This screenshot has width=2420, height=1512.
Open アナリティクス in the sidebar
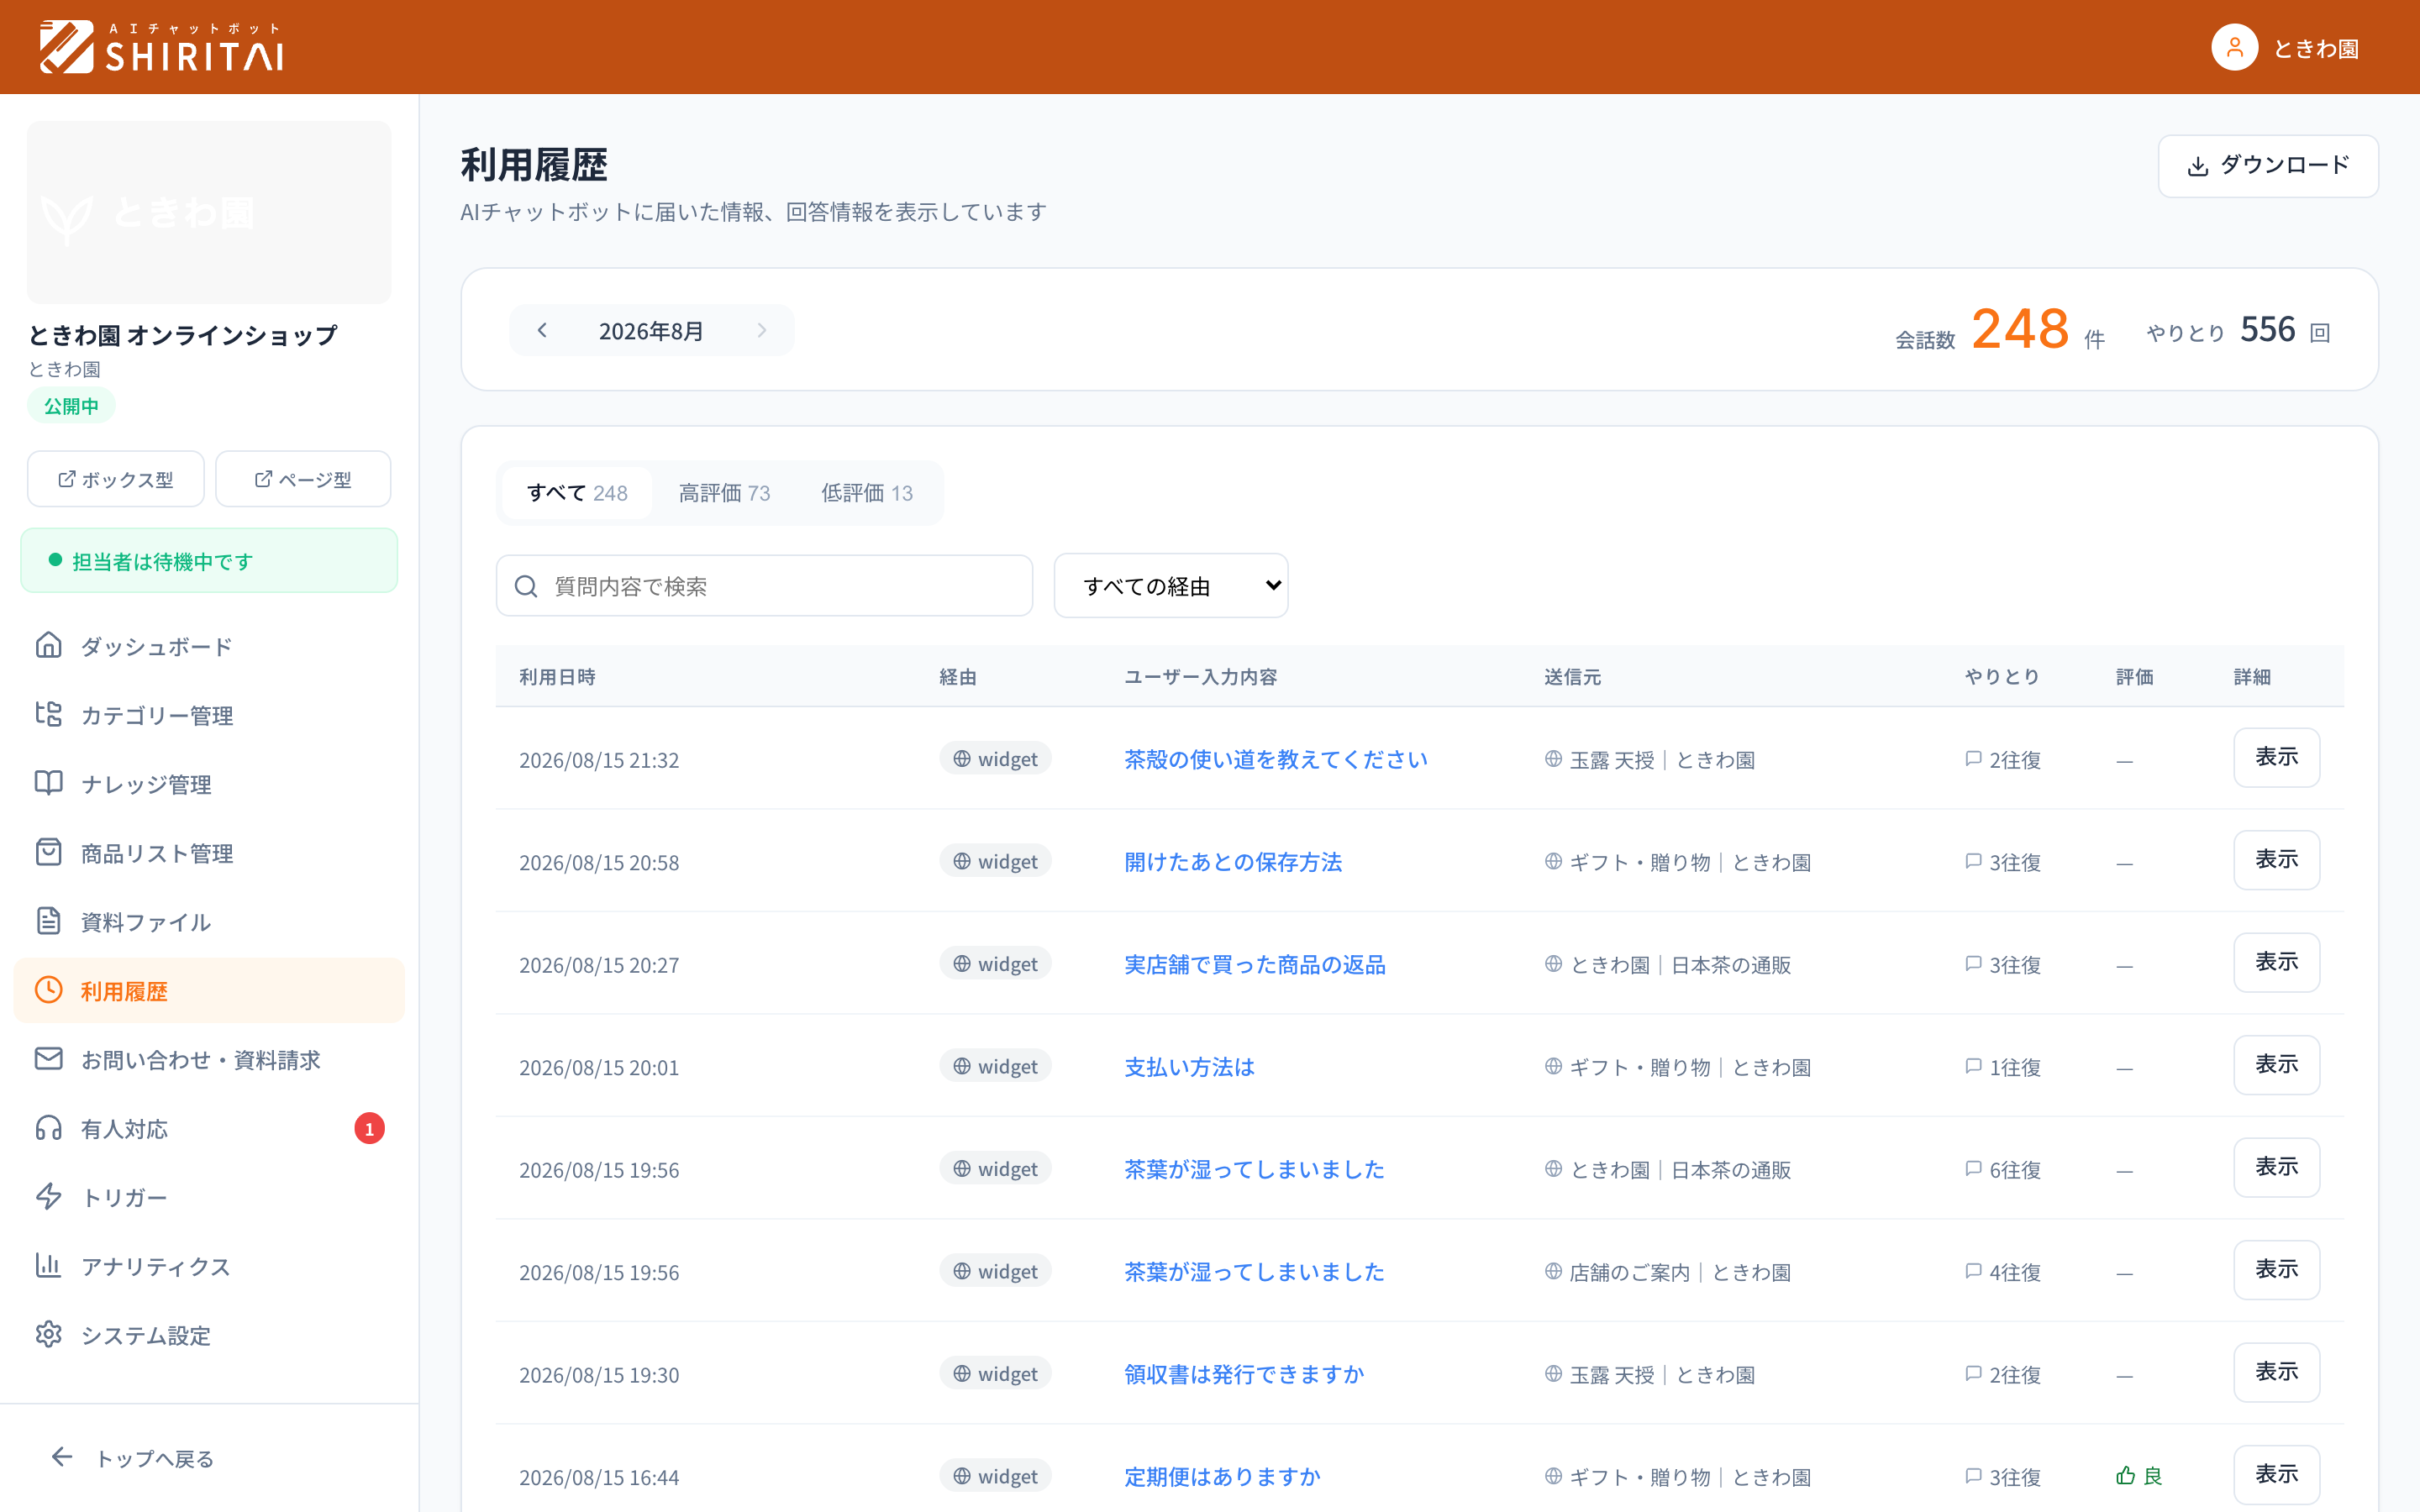(209, 1266)
